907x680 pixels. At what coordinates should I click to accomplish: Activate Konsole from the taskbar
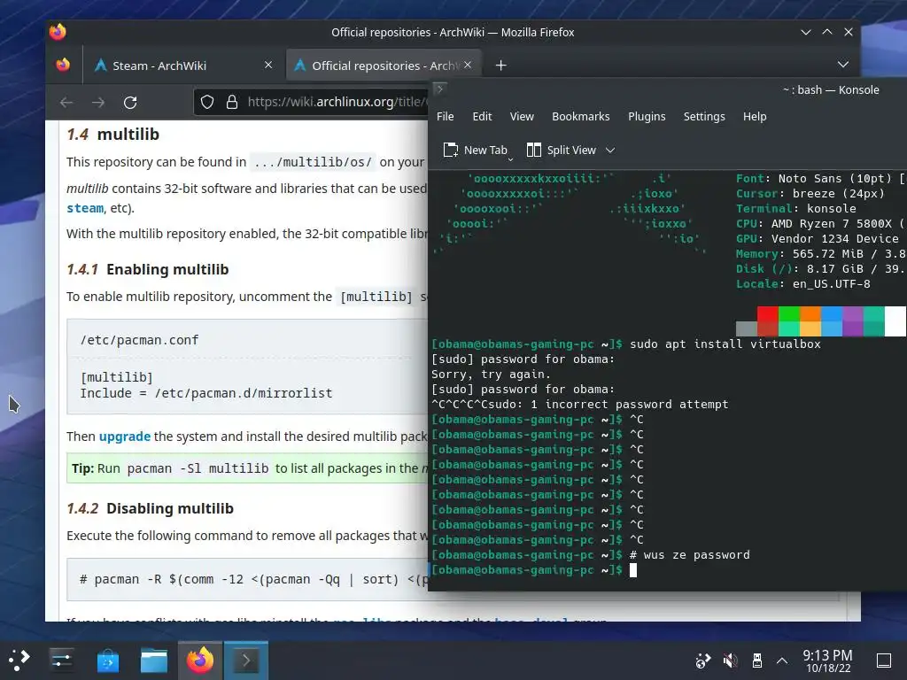[246, 660]
